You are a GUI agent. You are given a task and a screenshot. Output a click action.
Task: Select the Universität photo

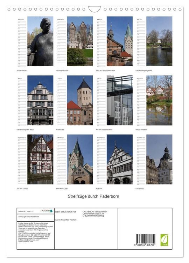159,159
